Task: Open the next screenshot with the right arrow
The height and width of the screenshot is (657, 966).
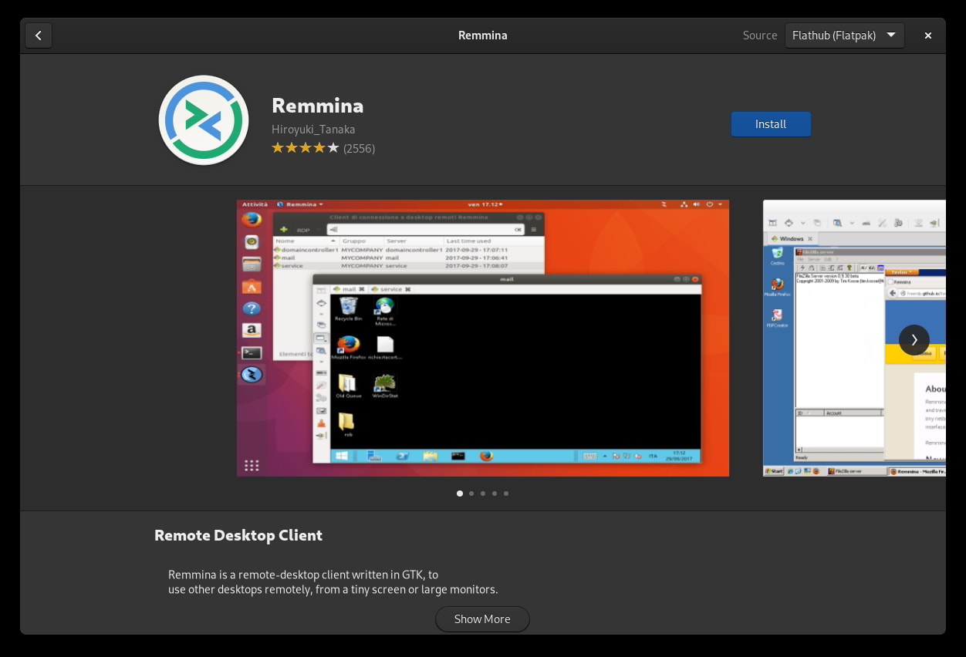Action: (914, 339)
